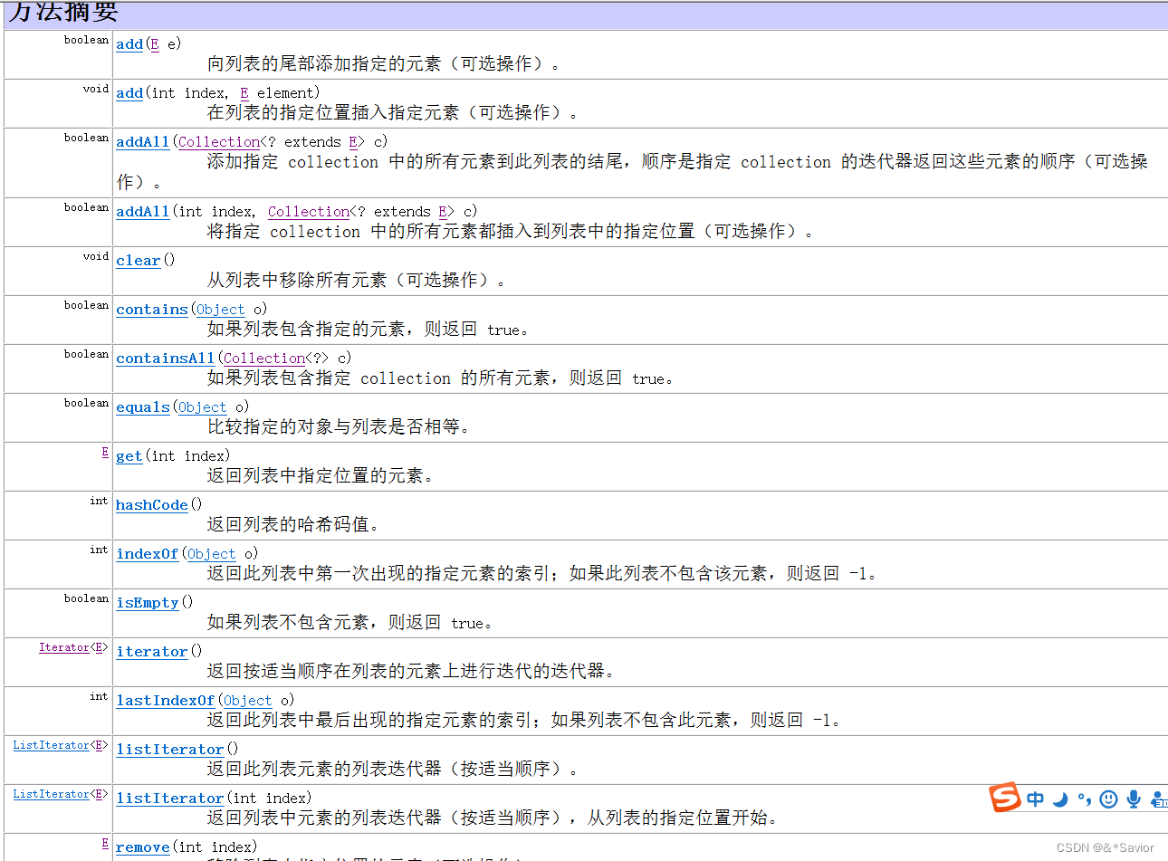Click description '比较指定的对象与列表是否相等。'
Image resolution: width=1168 pixels, height=861 pixels.
pos(339,426)
